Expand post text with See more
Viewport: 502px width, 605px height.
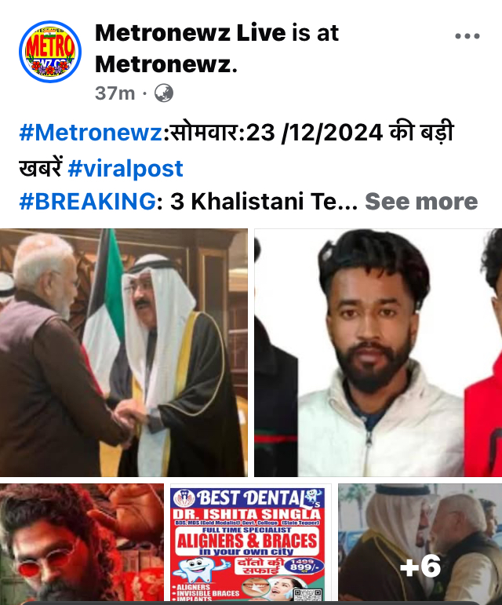tap(421, 202)
